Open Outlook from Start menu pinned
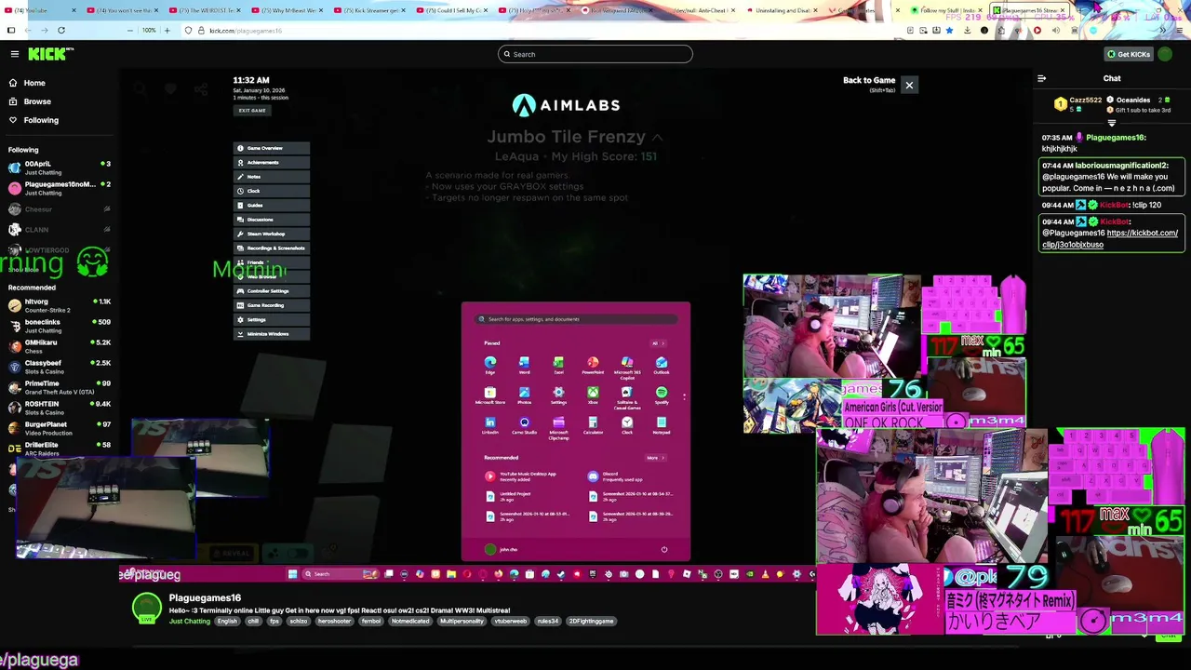1191x670 pixels. point(662,365)
